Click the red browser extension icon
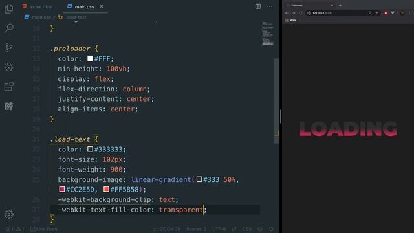The width and height of the screenshot is (414, 233). coord(386,13)
